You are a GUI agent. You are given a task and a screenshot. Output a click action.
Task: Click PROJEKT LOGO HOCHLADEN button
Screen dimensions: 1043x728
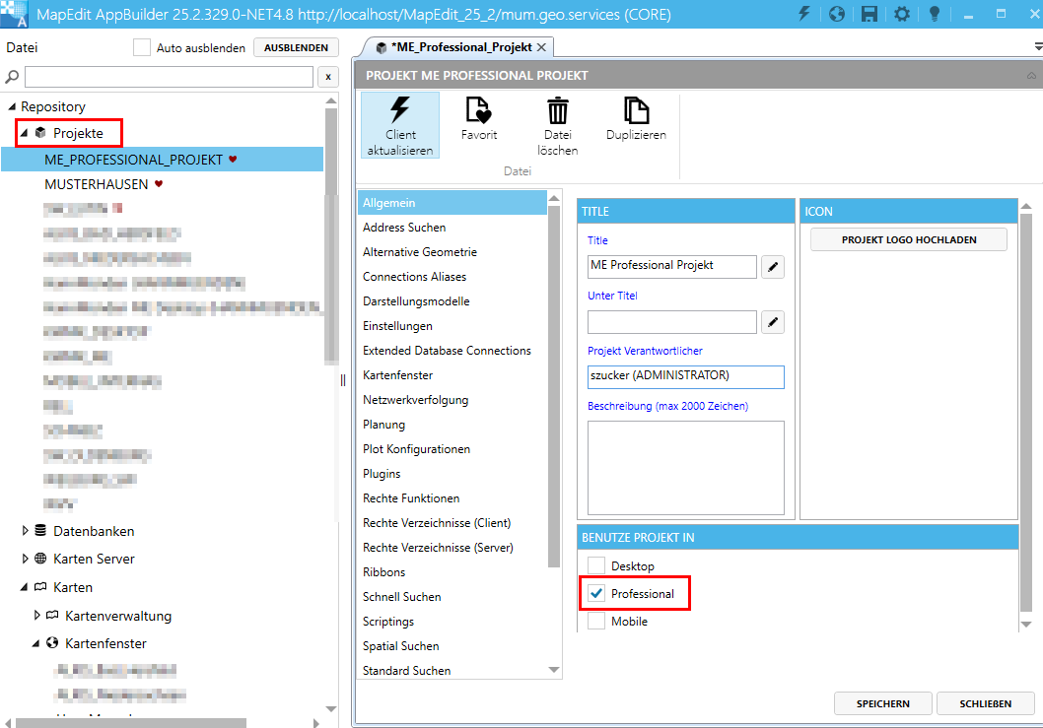pyautogui.click(x=908, y=239)
